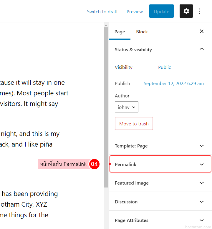Expand the Template: Page section
The width and height of the screenshot is (212, 229).
point(202,146)
